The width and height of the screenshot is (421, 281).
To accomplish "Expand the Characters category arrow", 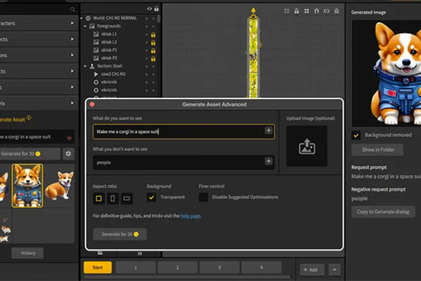I will (x=72, y=23).
